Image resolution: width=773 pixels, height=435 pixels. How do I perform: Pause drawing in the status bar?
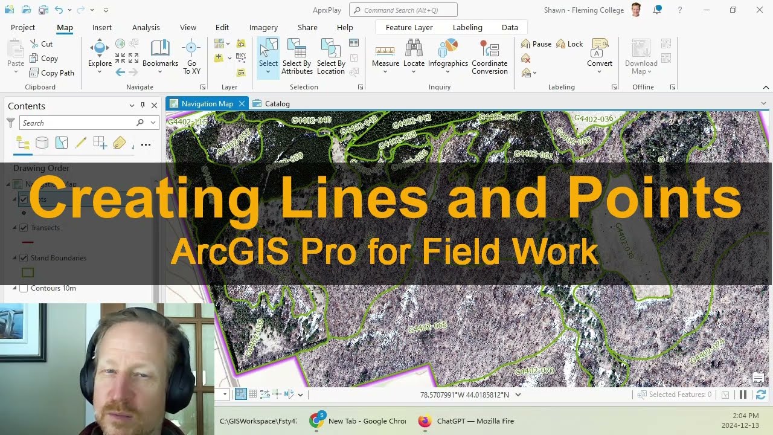click(743, 395)
